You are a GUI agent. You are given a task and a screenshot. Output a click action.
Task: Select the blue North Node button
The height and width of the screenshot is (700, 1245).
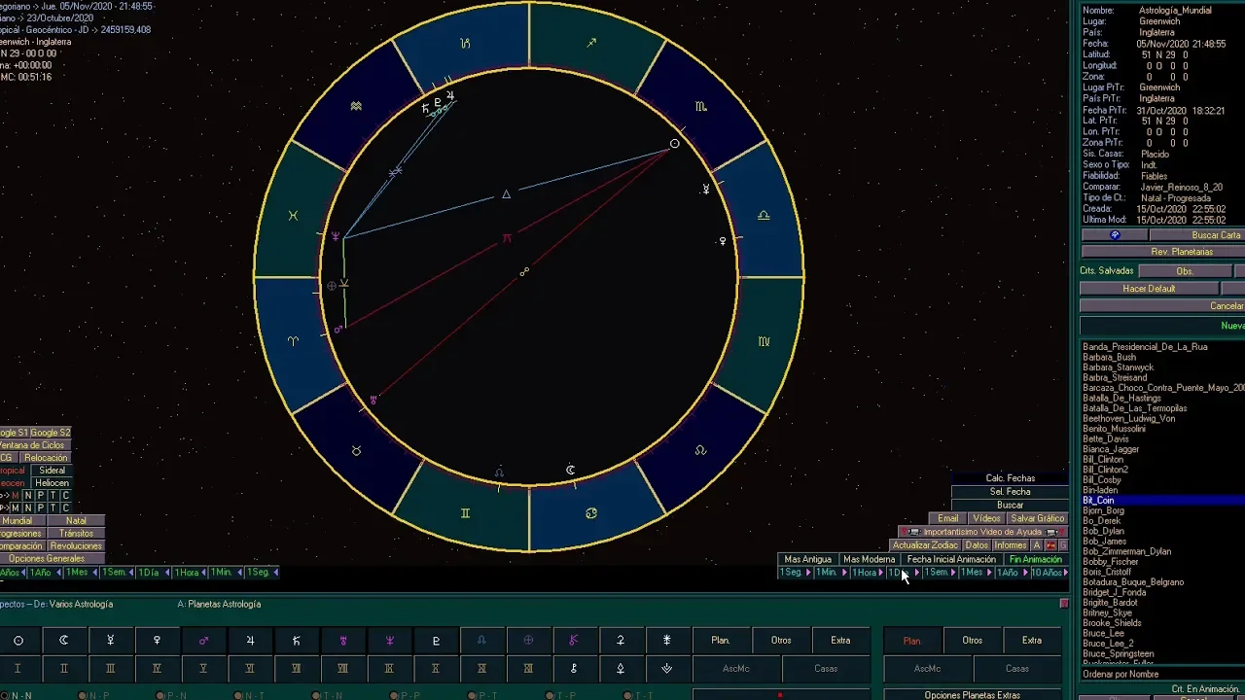[x=481, y=641]
